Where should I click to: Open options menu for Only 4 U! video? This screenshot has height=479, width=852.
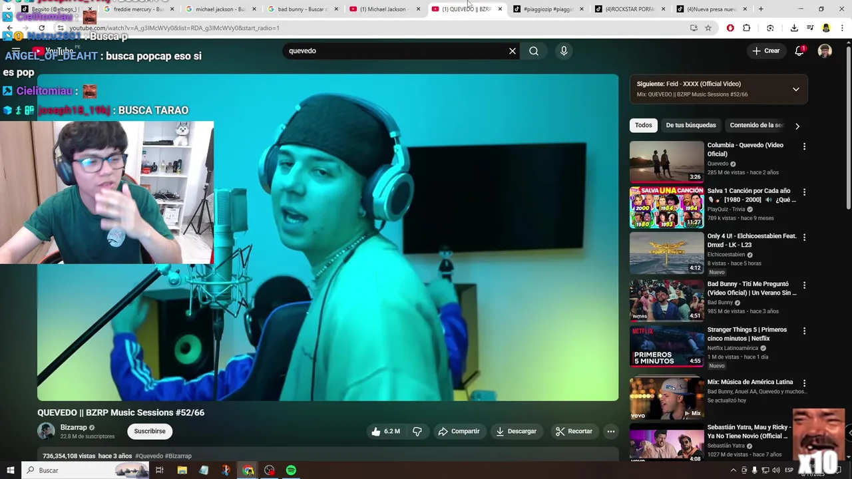tap(804, 238)
